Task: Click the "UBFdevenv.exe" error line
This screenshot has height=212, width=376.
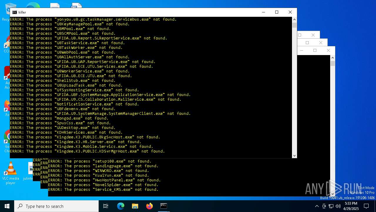Action: click(x=63, y=109)
